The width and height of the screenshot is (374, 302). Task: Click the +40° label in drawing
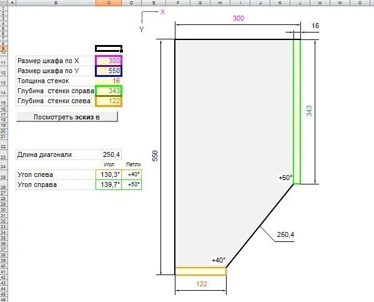click(x=219, y=260)
